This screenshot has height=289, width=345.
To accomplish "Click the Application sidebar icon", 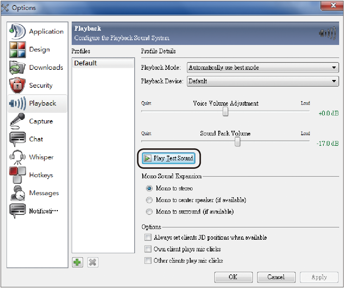I will point(18,31).
